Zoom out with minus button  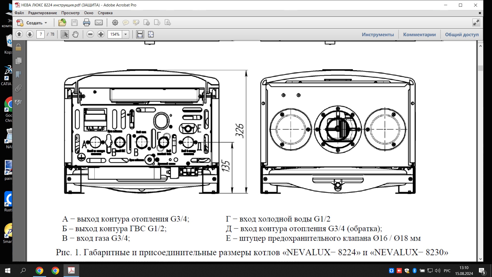tap(90, 34)
